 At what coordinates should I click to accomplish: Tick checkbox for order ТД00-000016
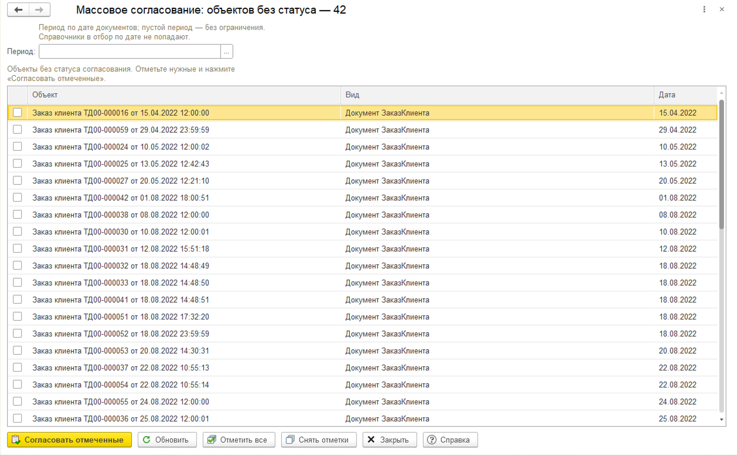(18, 113)
